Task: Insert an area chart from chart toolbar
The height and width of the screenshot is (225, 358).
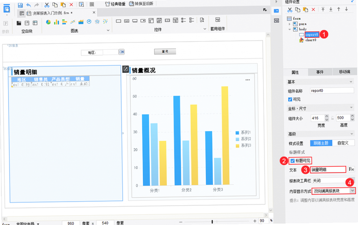Action: pyautogui.click(x=81, y=22)
